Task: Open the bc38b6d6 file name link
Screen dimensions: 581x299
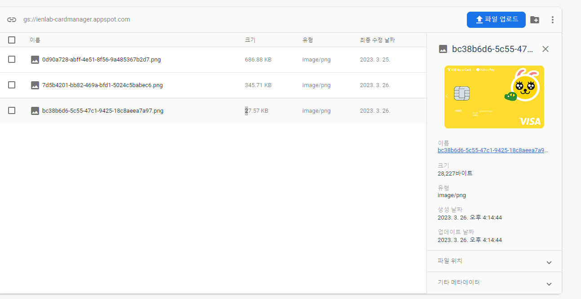Action: pos(493,150)
